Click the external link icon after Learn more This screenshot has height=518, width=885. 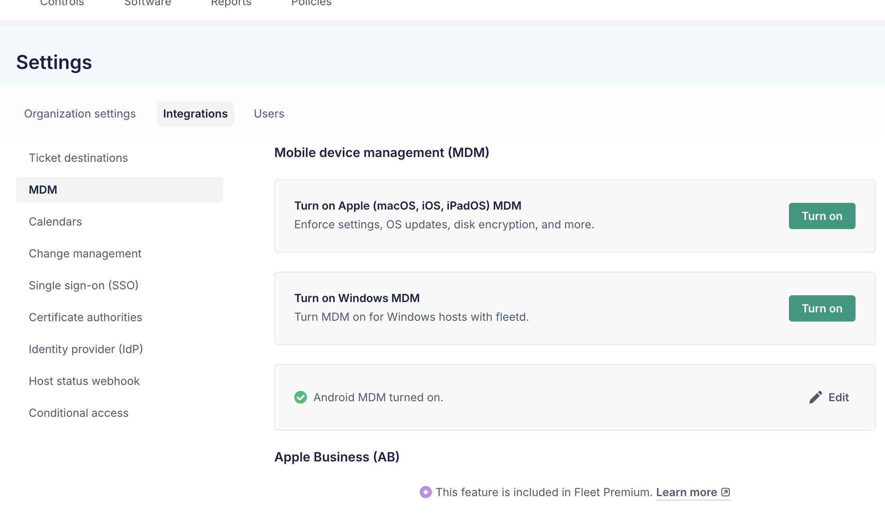click(726, 492)
